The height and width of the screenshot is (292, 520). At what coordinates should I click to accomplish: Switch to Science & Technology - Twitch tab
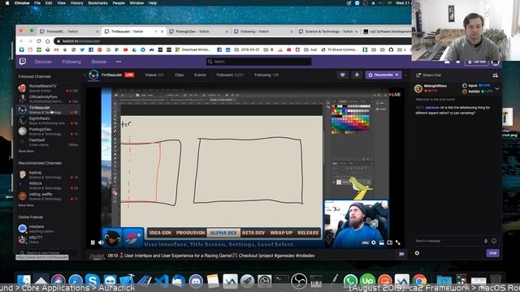click(x=328, y=32)
